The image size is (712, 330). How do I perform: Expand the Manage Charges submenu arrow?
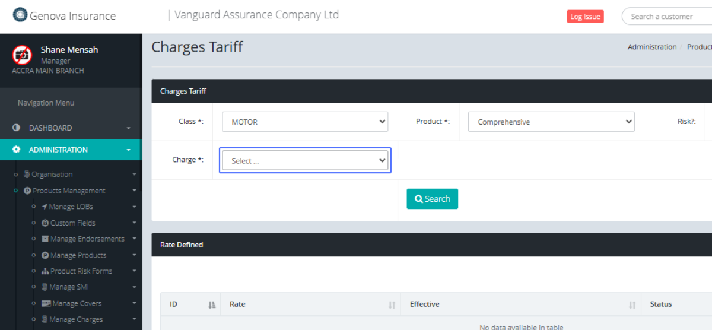(x=134, y=319)
